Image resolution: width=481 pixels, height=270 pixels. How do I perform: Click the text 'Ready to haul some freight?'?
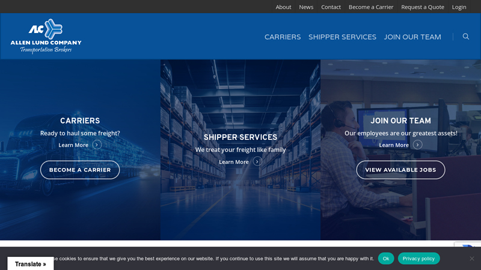80,133
